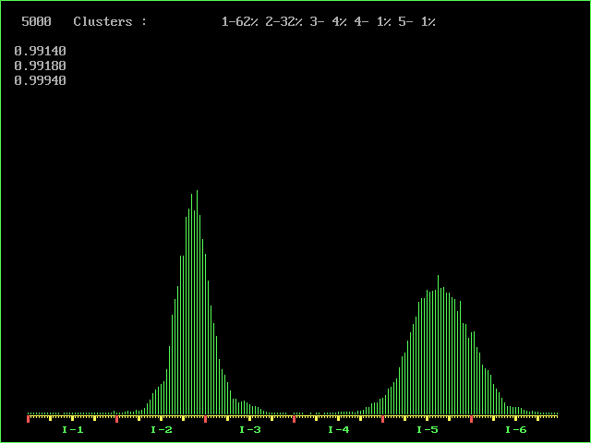Select the value 0.99140
This screenshot has width=591, height=443.
(40, 51)
